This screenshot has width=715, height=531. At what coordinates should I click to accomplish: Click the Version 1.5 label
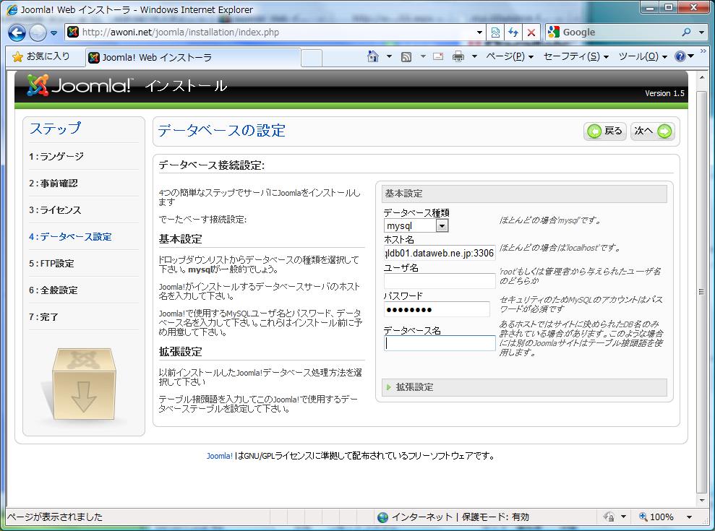click(664, 93)
